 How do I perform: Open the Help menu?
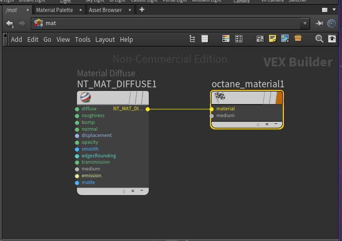[x=126, y=40]
